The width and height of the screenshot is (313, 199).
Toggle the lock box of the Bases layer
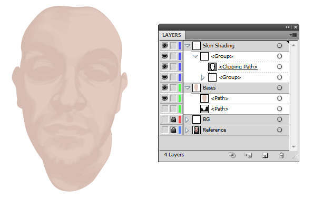pos(173,88)
